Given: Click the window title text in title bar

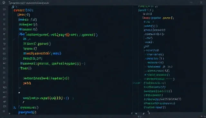Looking at the screenshot, I should coord(29,3).
